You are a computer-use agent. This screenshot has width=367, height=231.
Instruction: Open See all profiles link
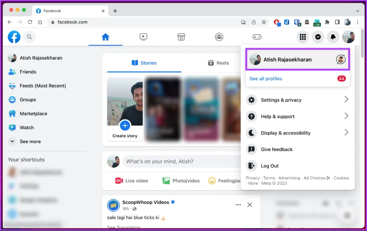pyautogui.click(x=266, y=78)
